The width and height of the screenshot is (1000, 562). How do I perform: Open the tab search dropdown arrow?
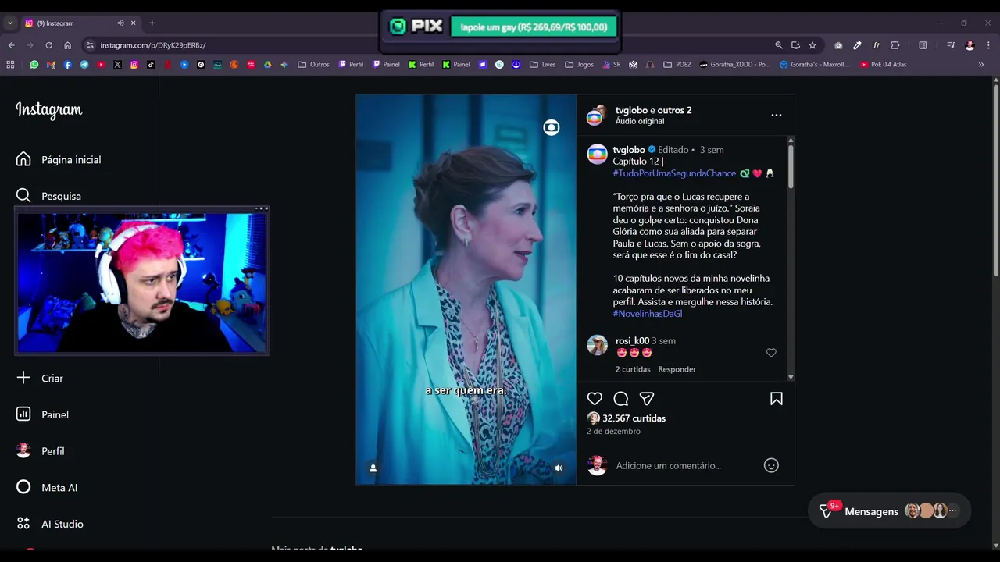click(10, 23)
